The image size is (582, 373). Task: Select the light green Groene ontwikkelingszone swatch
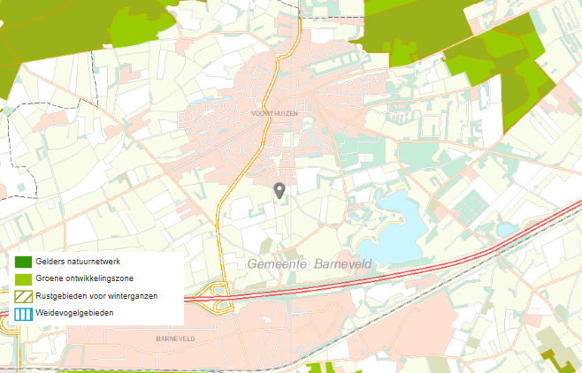coord(24,278)
